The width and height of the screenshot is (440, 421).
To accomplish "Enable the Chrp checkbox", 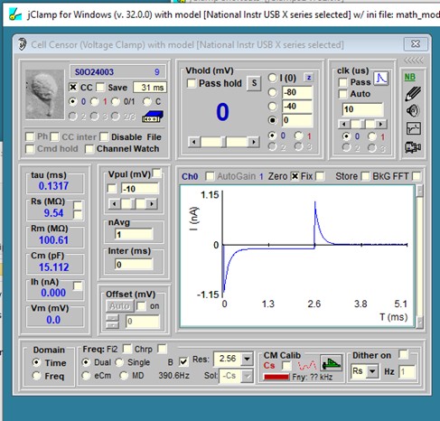I will pyautogui.click(x=163, y=349).
